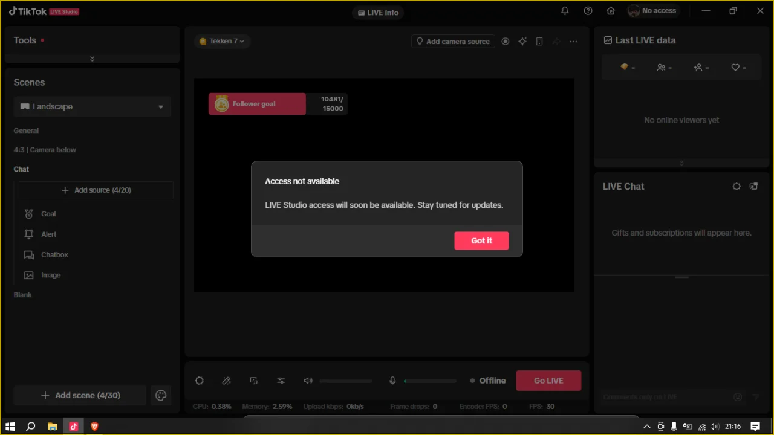
Task: Open the screen and music share icon
Action: [x=254, y=381]
